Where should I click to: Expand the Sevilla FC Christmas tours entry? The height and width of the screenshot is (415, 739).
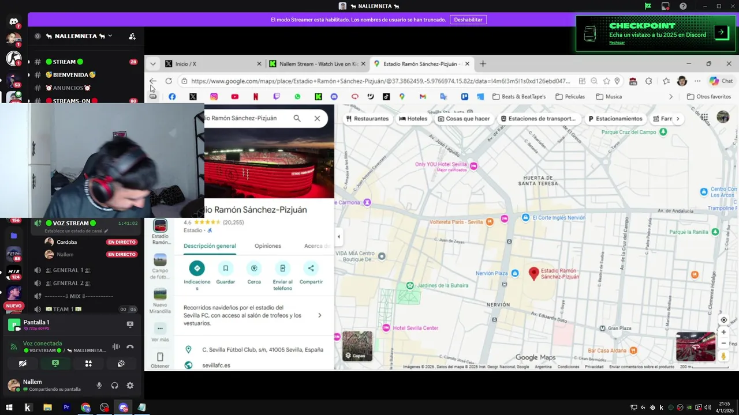[x=319, y=315]
